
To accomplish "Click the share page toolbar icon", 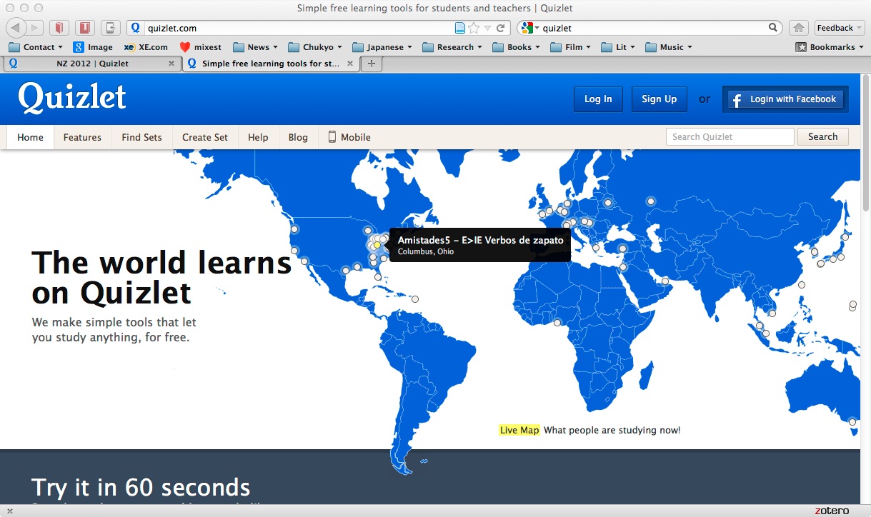I will pyautogui.click(x=111, y=28).
